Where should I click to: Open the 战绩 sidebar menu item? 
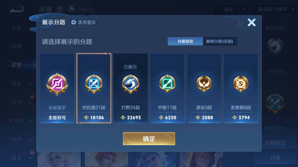pyautogui.click(x=17, y=46)
